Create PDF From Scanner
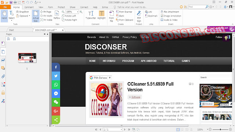235x132 pixels. (x=124, y=12)
